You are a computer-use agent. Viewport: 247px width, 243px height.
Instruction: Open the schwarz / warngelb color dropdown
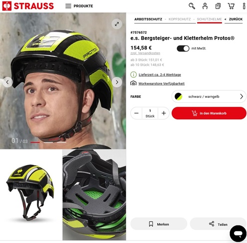tap(209, 96)
